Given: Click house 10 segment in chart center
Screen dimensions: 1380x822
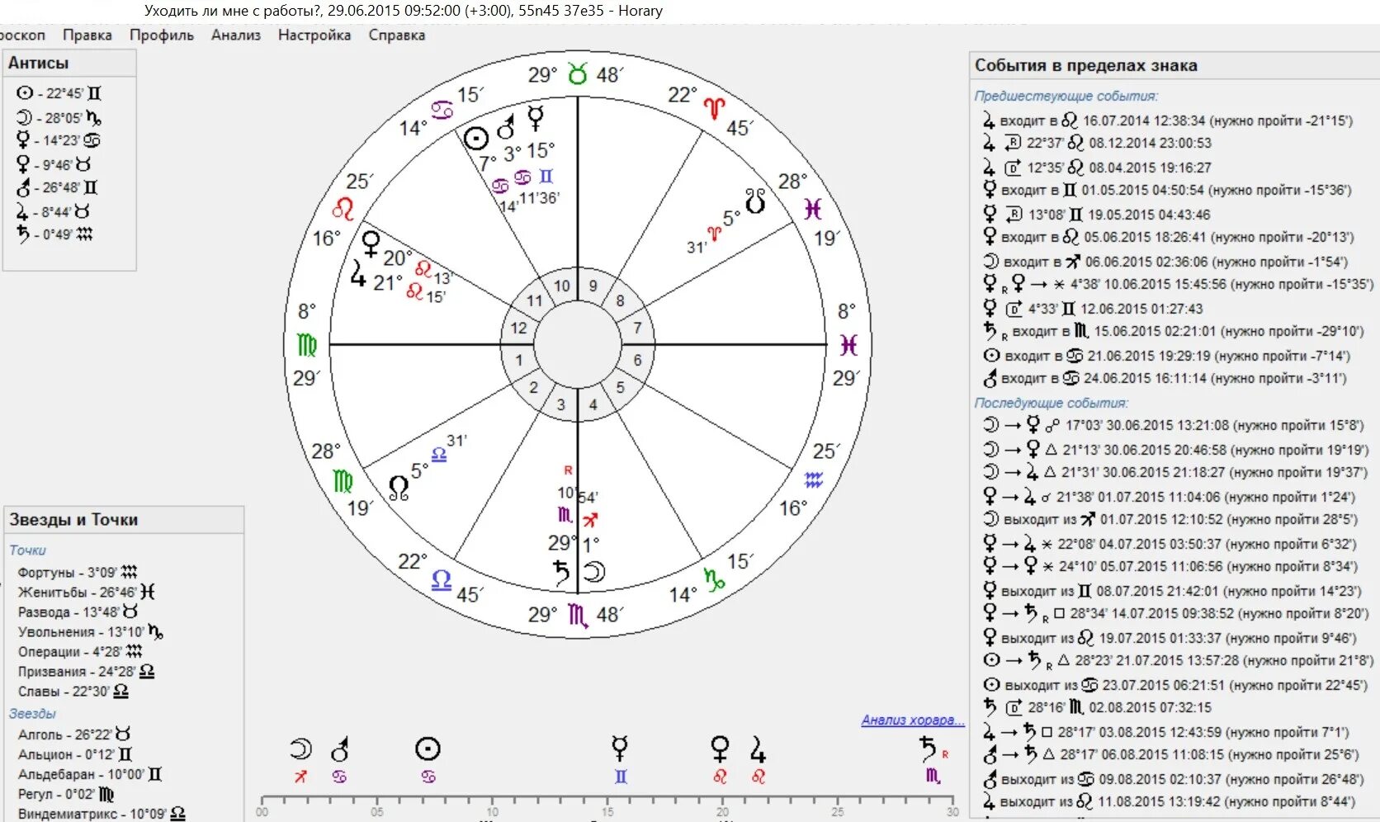Looking at the screenshot, I should pyautogui.click(x=562, y=286).
